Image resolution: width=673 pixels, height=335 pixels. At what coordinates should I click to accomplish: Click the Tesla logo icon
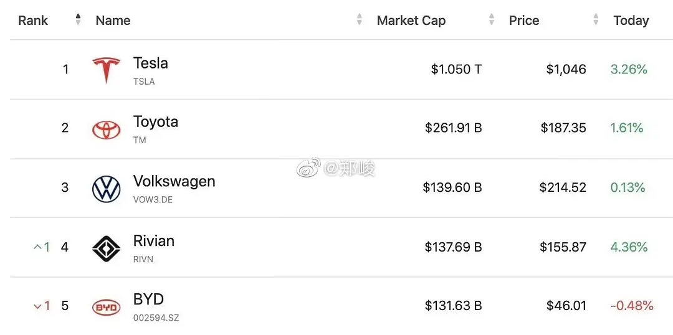click(x=106, y=69)
